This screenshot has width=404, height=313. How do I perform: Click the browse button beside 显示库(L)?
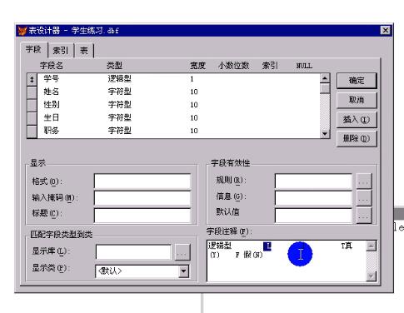coord(182,252)
